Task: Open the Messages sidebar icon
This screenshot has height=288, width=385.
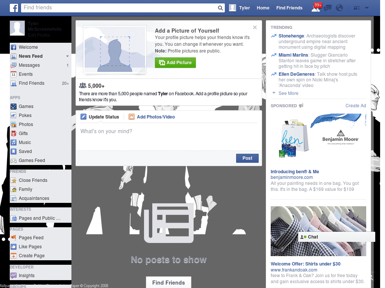Action: (x=14, y=65)
